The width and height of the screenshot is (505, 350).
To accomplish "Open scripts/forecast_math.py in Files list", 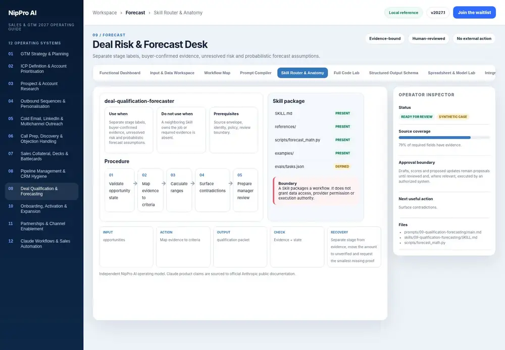I will click(x=425, y=243).
